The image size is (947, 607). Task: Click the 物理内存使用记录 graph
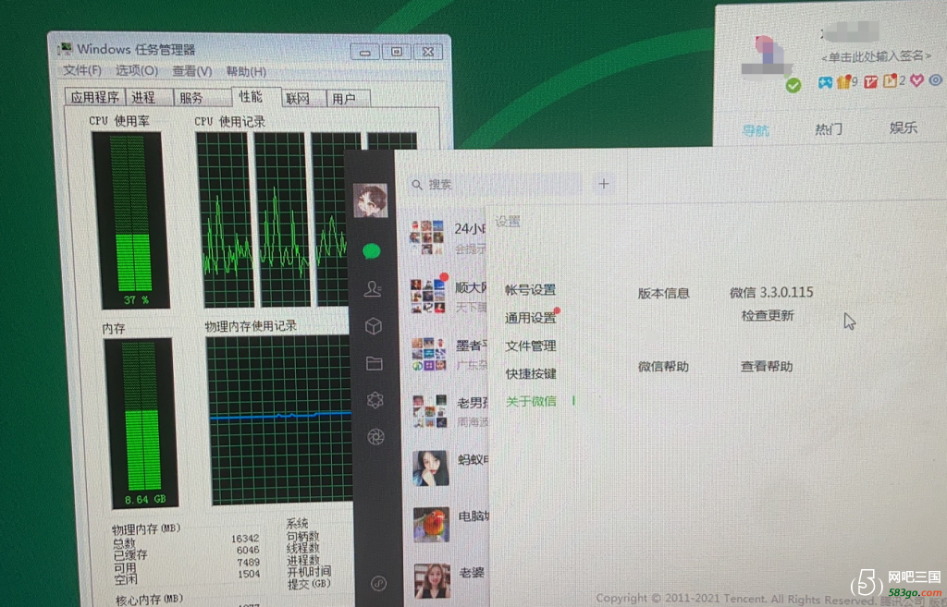[x=281, y=420]
